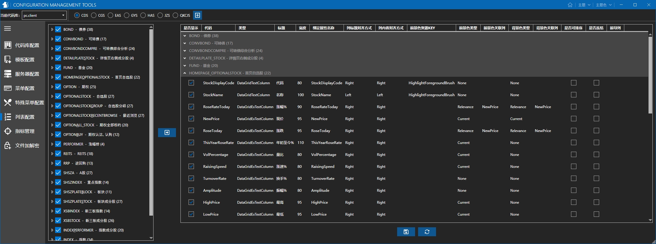Expand the FUND - 基金 (20) grid group
This screenshot has width=656, height=244.
(x=185, y=65)
